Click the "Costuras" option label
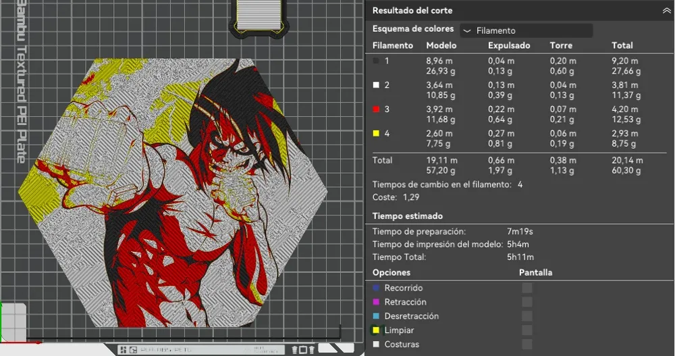Screen dimensions: 675x356 coord(402,345)
